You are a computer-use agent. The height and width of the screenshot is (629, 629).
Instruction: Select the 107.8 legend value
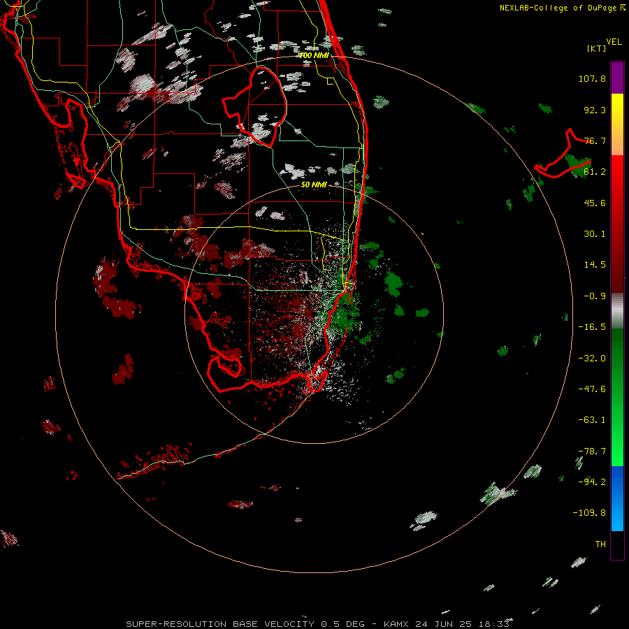pyautogui.click(x=592, y=78)
